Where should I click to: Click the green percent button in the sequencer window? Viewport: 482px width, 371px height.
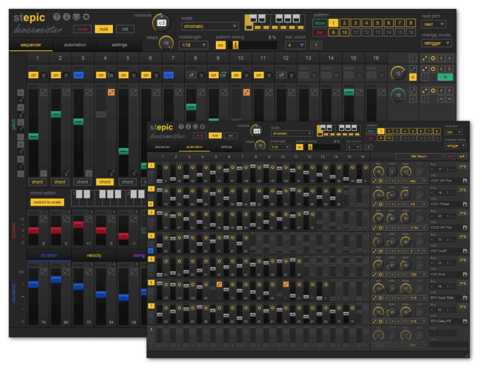(x=445, y=77)
